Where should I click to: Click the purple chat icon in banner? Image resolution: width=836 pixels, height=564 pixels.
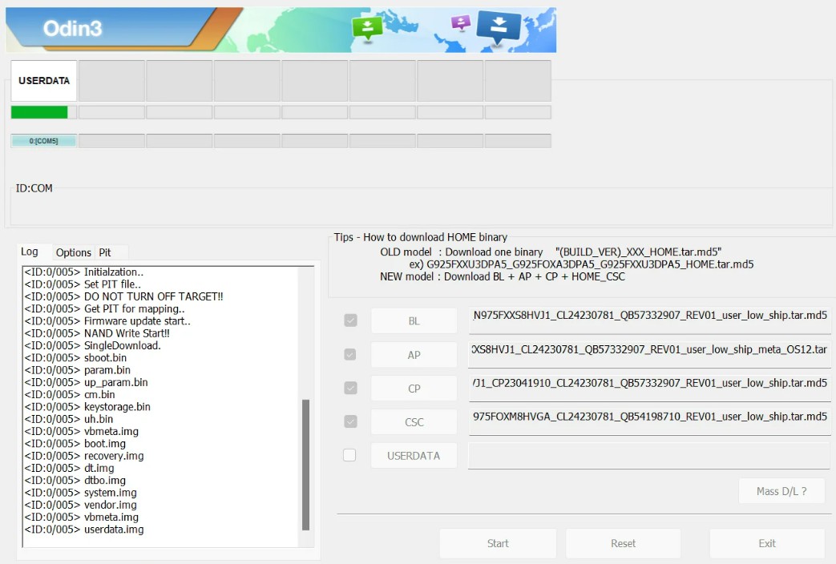click(461, 22)
